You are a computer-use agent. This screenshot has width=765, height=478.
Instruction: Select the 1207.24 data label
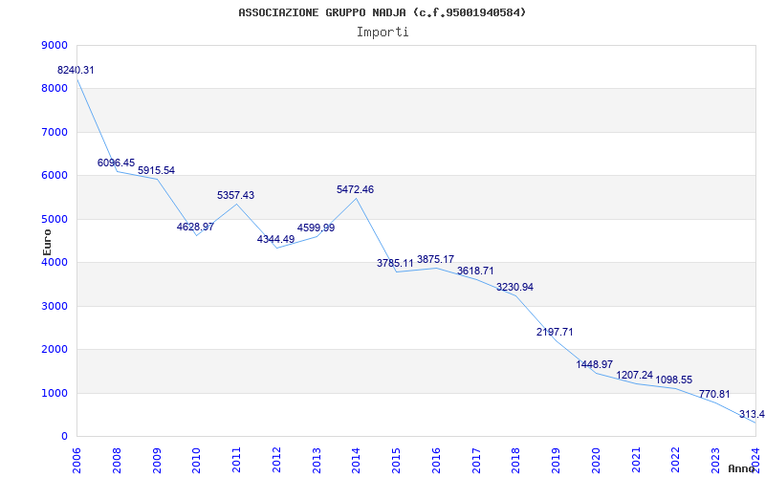tap(634, 375)
